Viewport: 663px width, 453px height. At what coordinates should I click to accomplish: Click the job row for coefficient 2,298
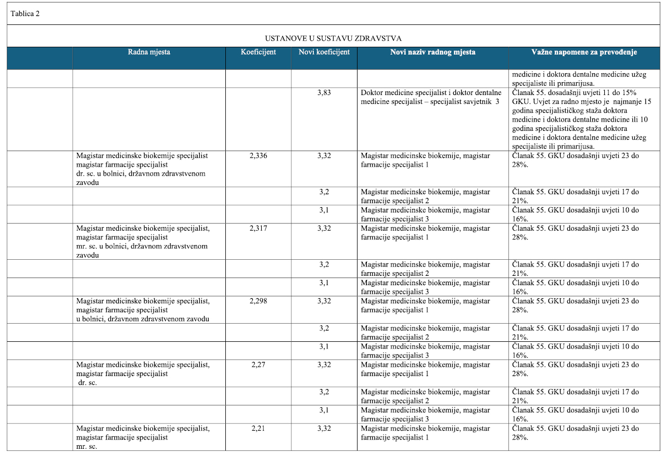[x=143, y=310]
